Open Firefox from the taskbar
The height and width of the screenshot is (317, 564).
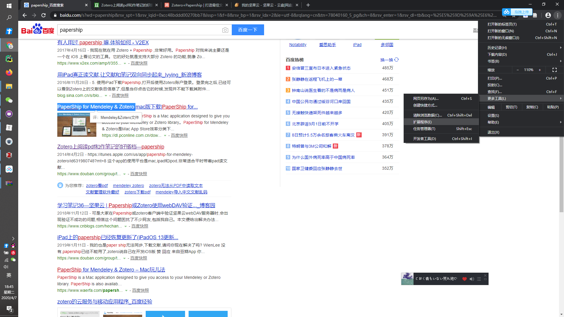pos(9,72)
